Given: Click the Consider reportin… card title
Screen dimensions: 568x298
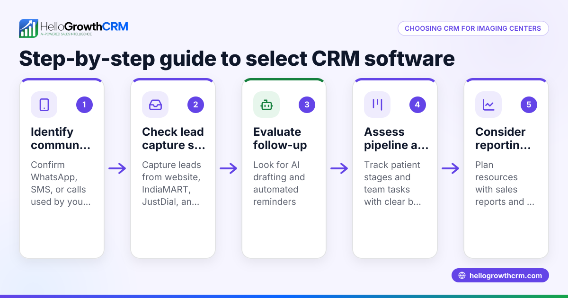Looking at the screenshot, I should pos(504,139).
